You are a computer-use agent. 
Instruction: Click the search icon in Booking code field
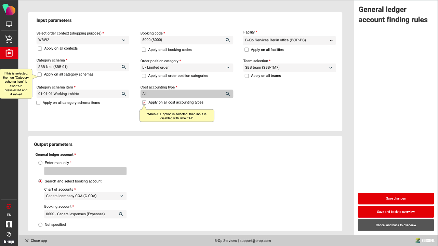coord(228,40)
